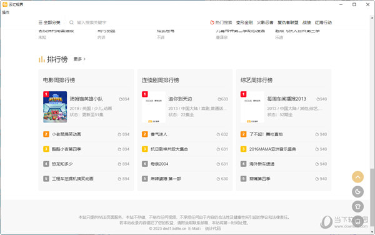Open rank 3 item 酷酷小吉第四季

click(x=66, y=149)
